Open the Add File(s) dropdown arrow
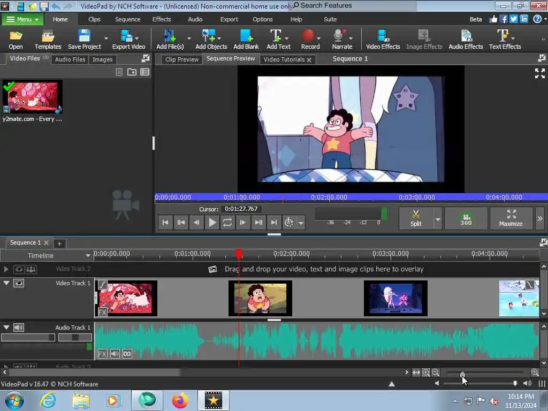Screen dimensions: 548x411 point(189,38)
